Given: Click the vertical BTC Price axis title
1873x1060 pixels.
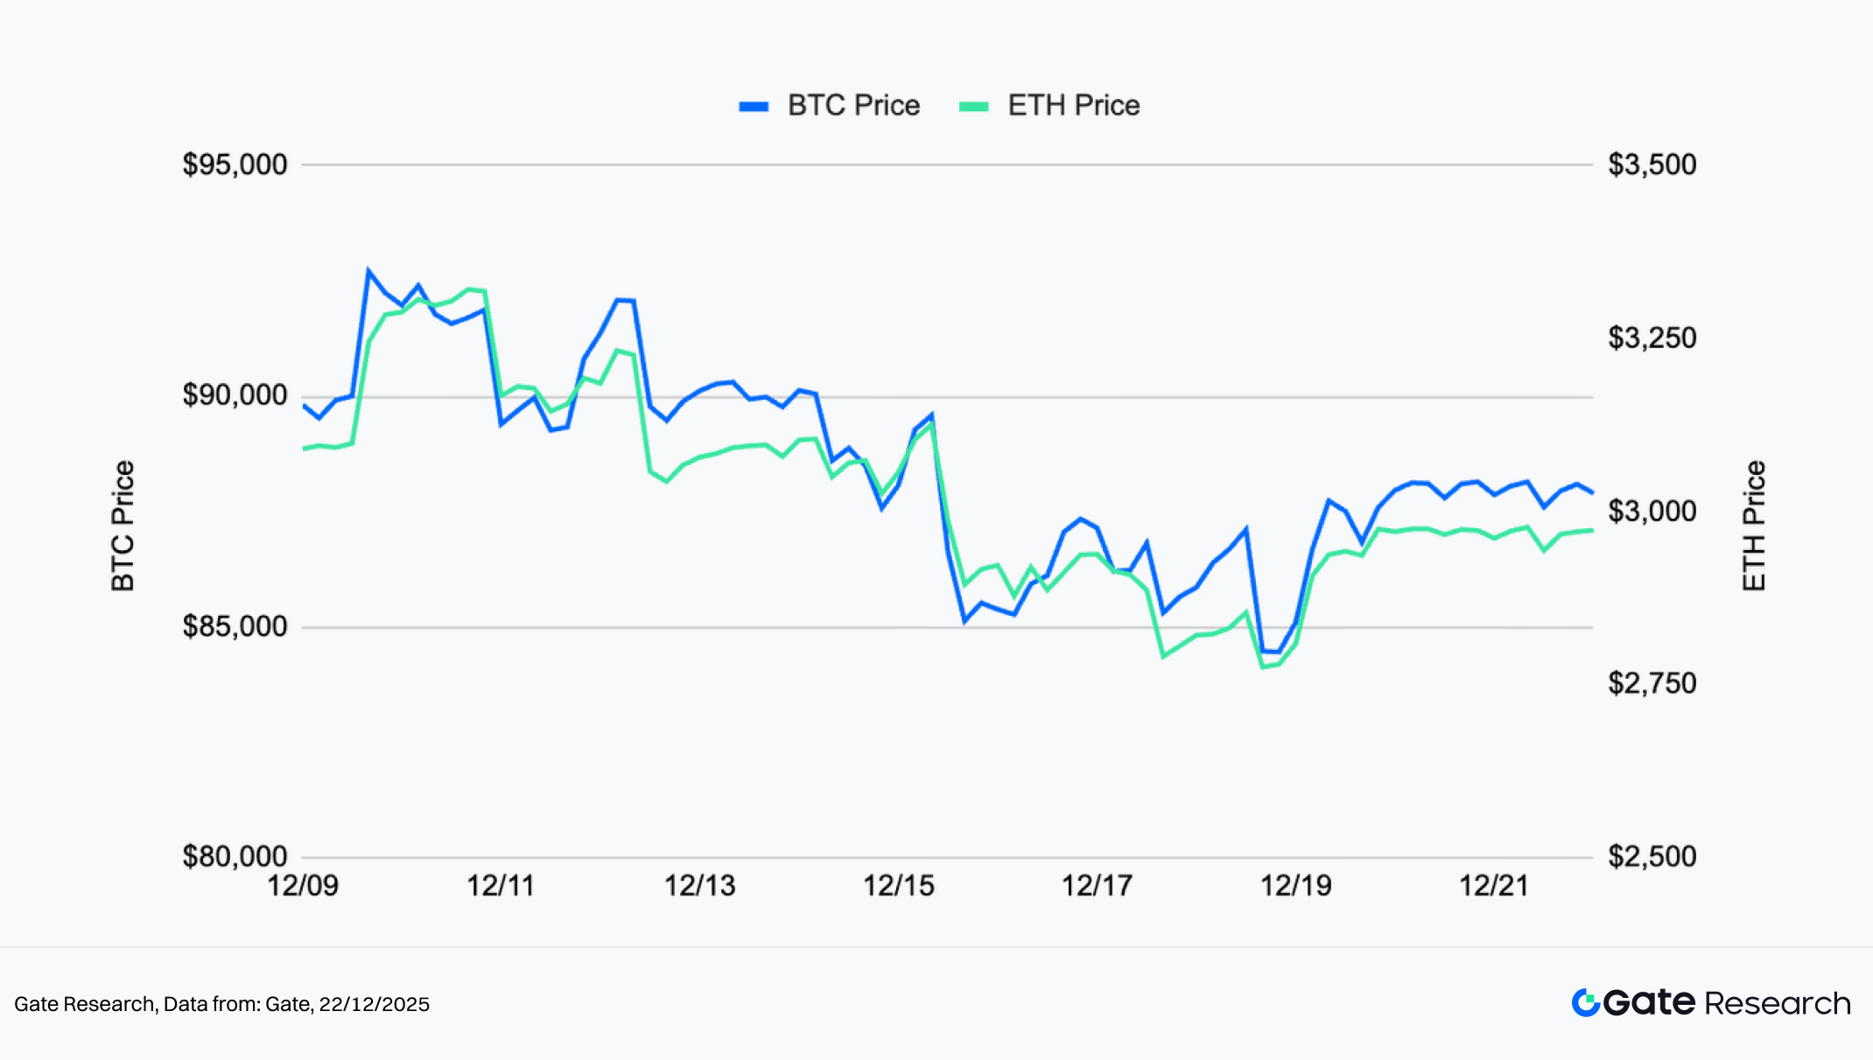Looking at the screenshot, I should pyautogui.click(x=123, y=526).
